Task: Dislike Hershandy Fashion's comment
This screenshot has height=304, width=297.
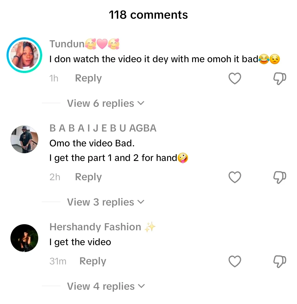Action: click(280, 261)
